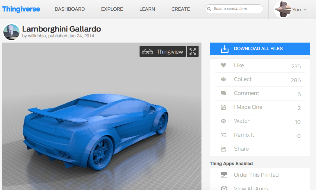Open the Dashboard menu
Image resolution: width=316 pixels, height=190 pixels.
(x=70, y=9)
